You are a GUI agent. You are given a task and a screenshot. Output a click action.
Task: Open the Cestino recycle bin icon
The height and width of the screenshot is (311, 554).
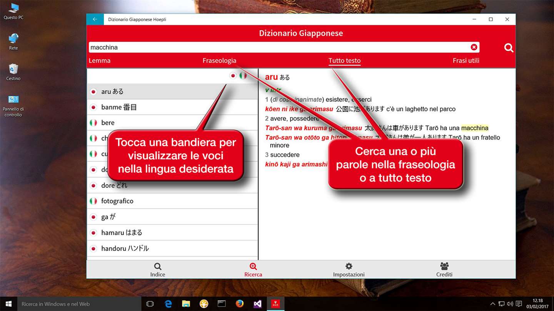[13, 72]
